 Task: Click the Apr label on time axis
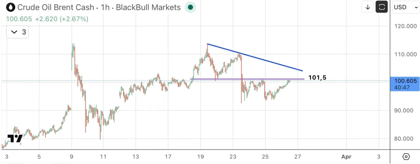point(346,157)
